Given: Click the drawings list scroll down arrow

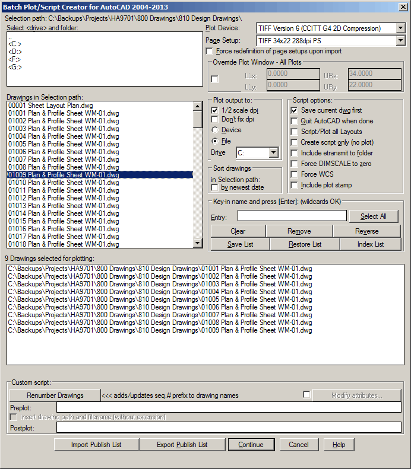Looking at the screenshot, I should click(x=198, y=243).
